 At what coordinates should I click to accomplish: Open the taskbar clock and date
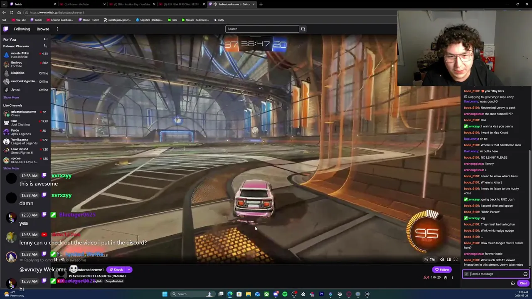(x=521, y=294)
